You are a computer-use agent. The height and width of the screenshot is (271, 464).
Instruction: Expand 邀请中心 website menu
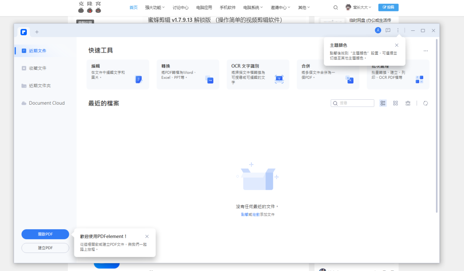point(280,7)
